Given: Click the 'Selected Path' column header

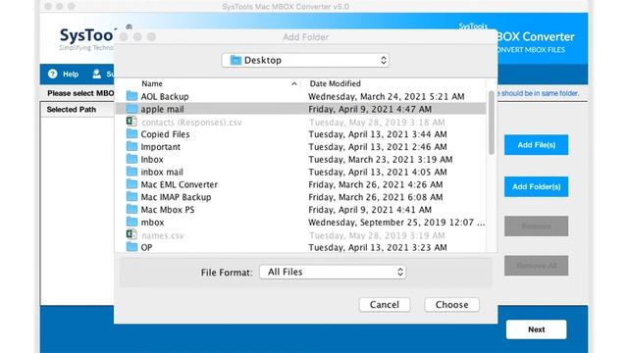Looking at the screenshot, I should pyautogui.click(x=72, y=109).
